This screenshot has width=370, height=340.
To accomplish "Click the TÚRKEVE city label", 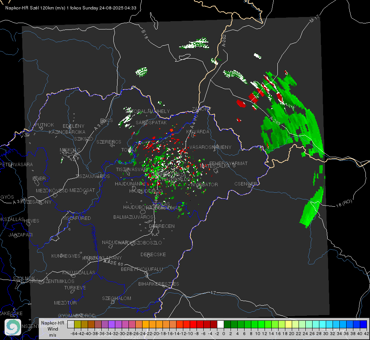I will (75, 288).
